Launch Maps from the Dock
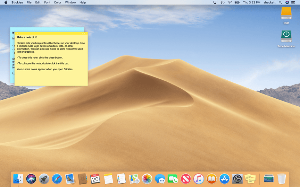Viewport: 300px width, 187px height. tap(134, 179)
